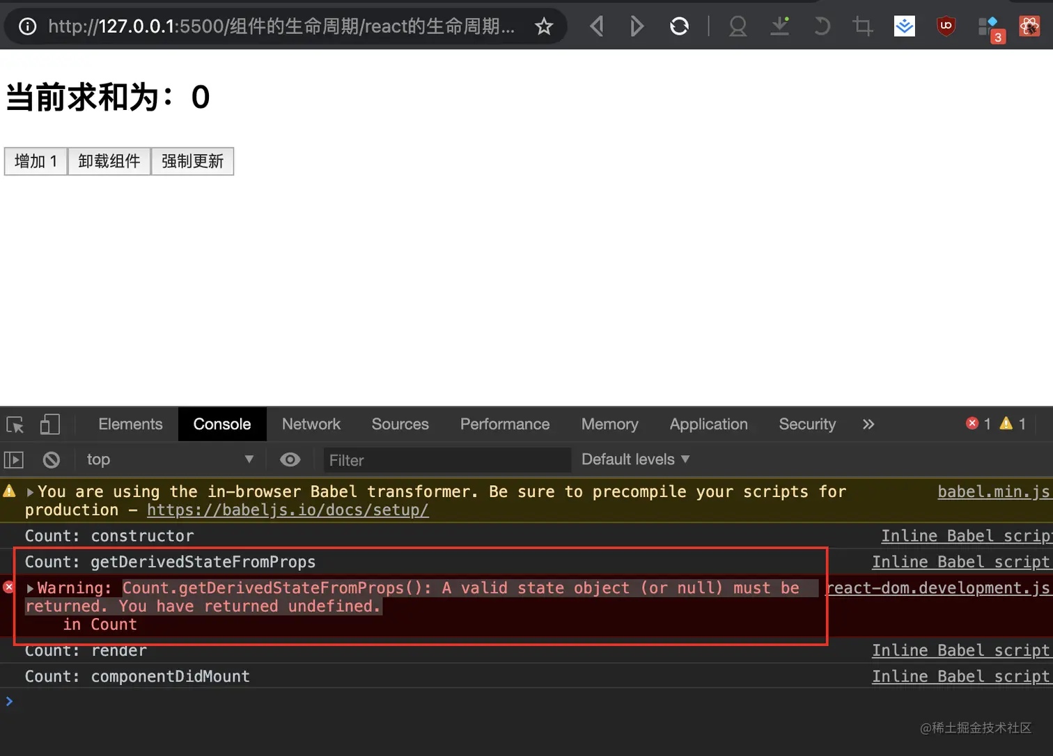Show the console sidebar panel
The image size is (1053, 756).
14,460
